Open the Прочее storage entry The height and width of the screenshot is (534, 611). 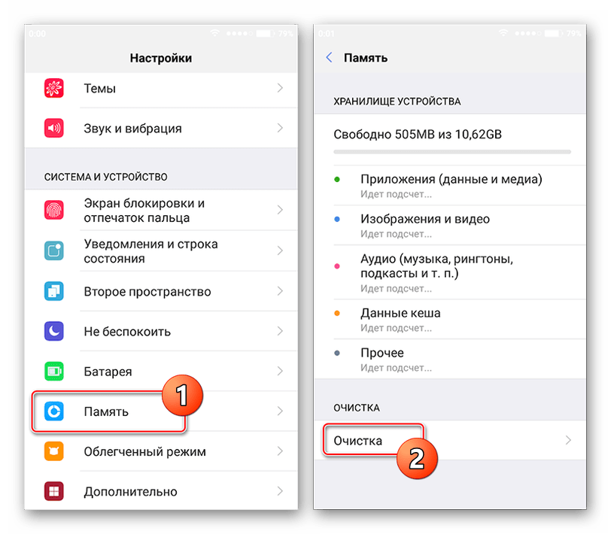click(450, 359)
